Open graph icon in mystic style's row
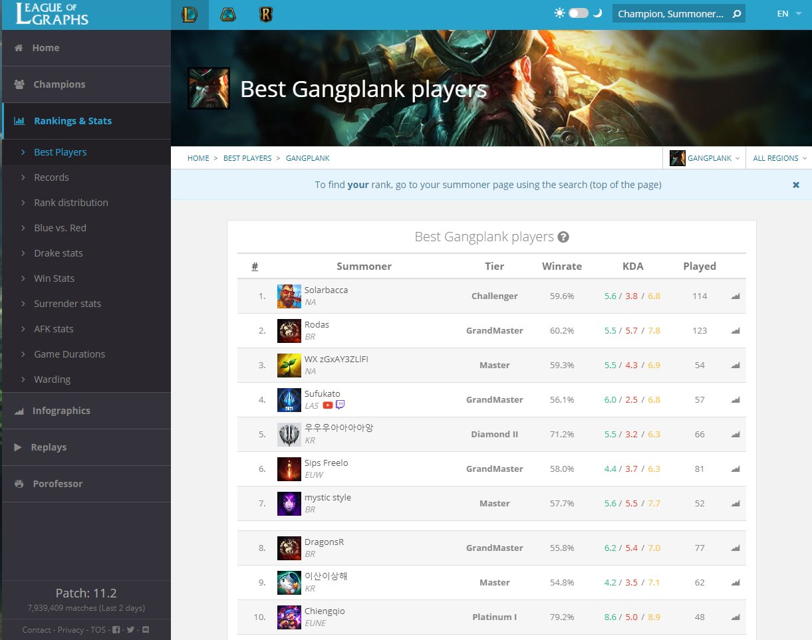Image resolution: width=812 pixels, height=640 pixels. coord(735,504)
